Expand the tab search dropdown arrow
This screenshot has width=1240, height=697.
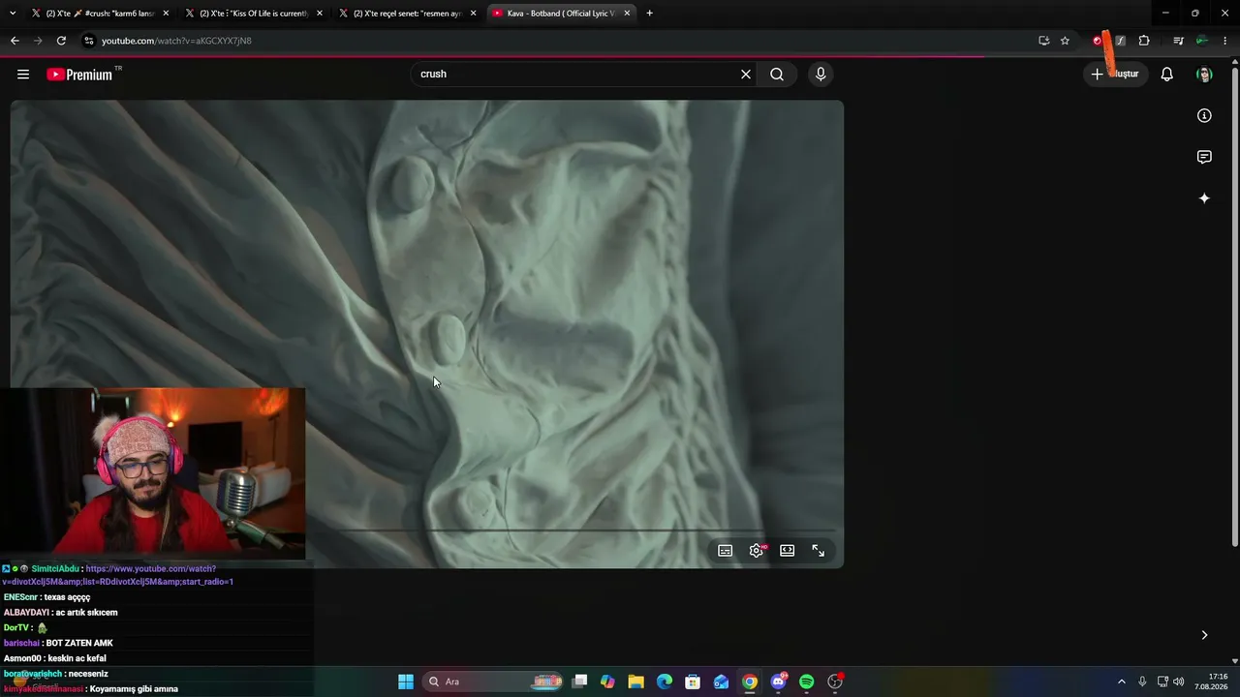pyautogui.click(x=13, y=14)
